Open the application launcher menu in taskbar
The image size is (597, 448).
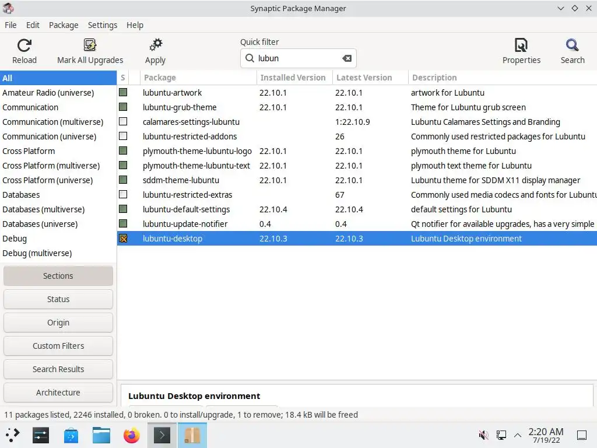click(13, 435)
